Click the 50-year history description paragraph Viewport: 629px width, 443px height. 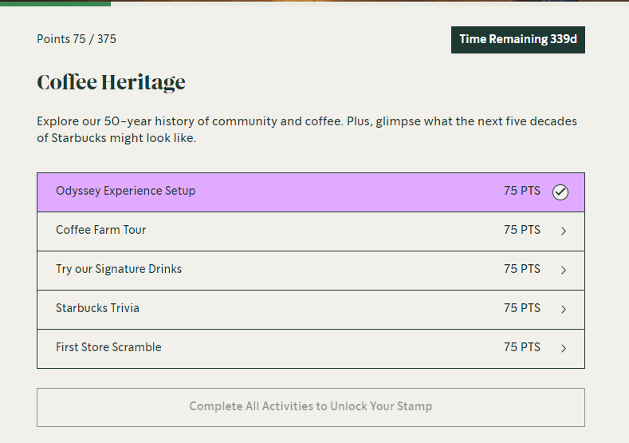[x=307, y=129]
